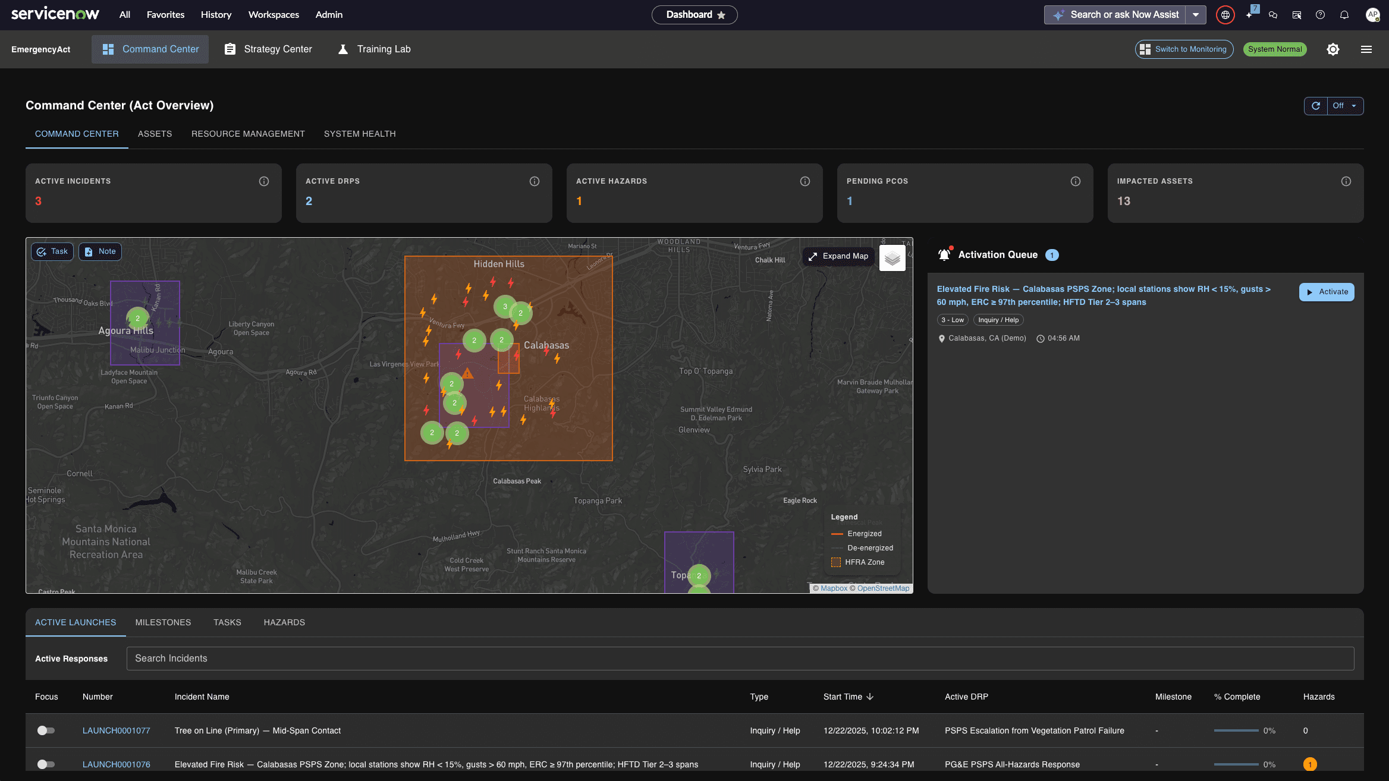
Task: Open the Milestones tab
Action: [163, 622]
